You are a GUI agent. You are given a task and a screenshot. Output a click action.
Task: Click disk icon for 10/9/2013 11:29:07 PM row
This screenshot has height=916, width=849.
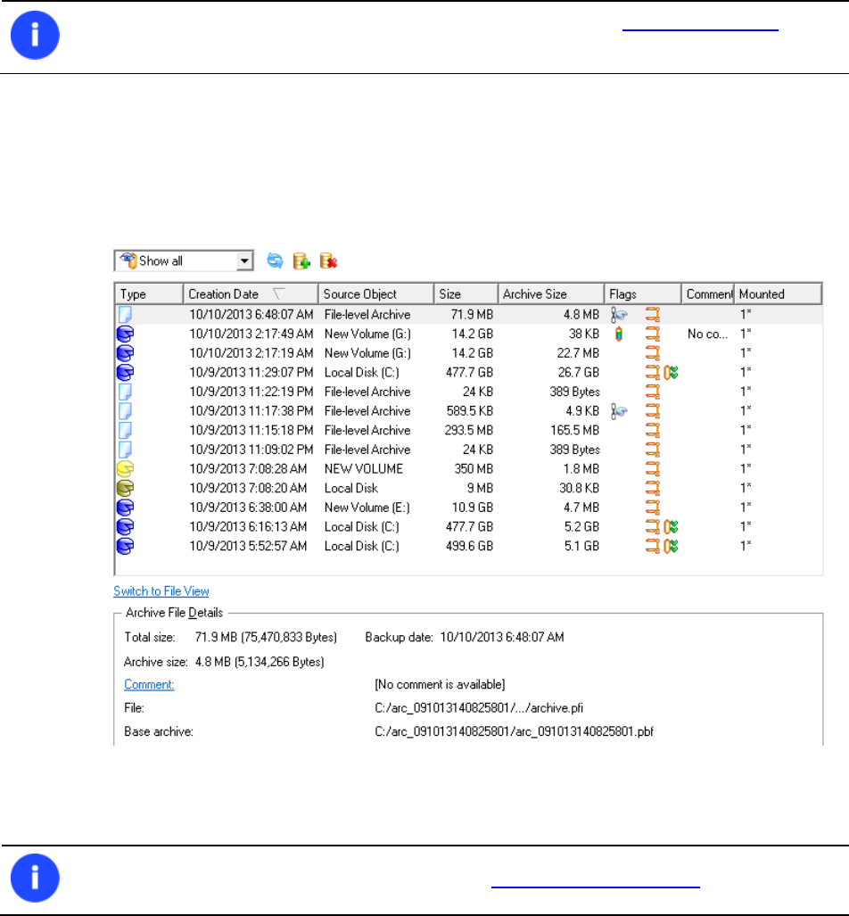(x=125, y=372)
